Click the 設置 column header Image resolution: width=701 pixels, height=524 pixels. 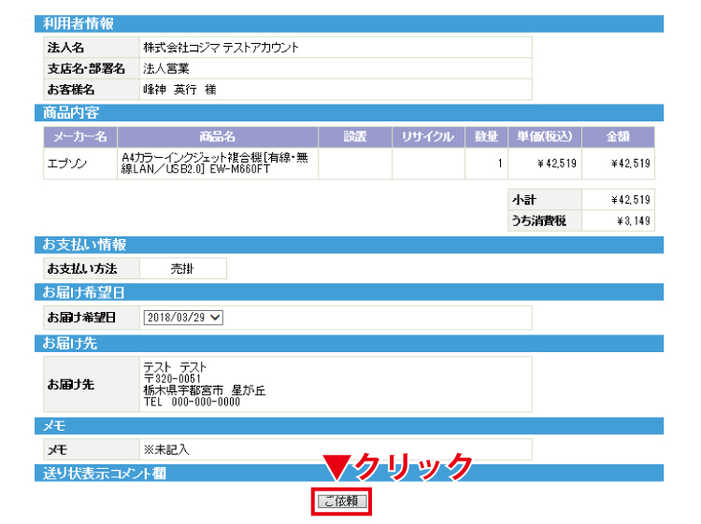[x=355, y=137]
